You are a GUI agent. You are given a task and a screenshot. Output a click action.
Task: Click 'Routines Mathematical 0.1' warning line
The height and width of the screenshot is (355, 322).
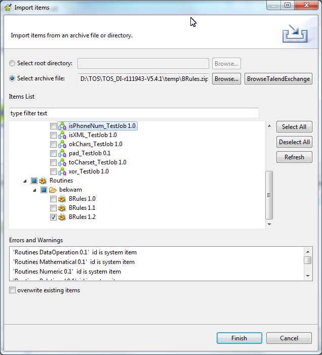[74, 262]
